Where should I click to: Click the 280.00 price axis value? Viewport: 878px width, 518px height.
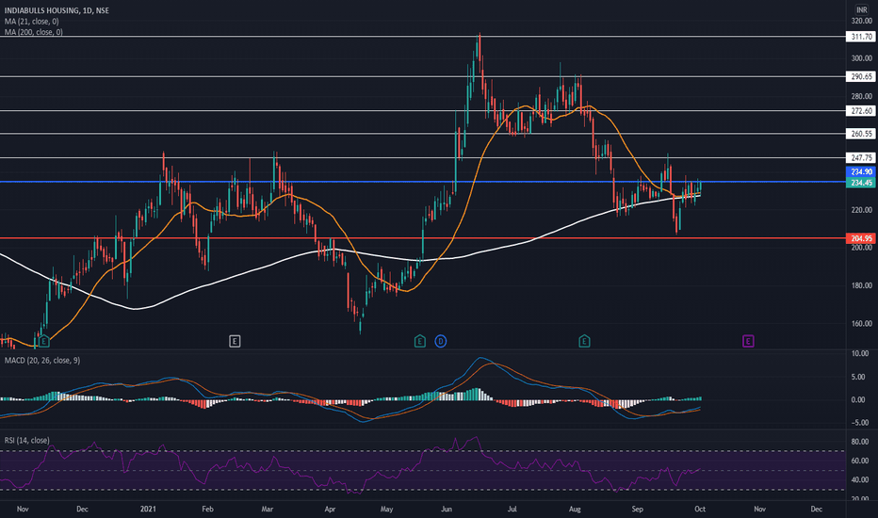click(x=862, y=96)
